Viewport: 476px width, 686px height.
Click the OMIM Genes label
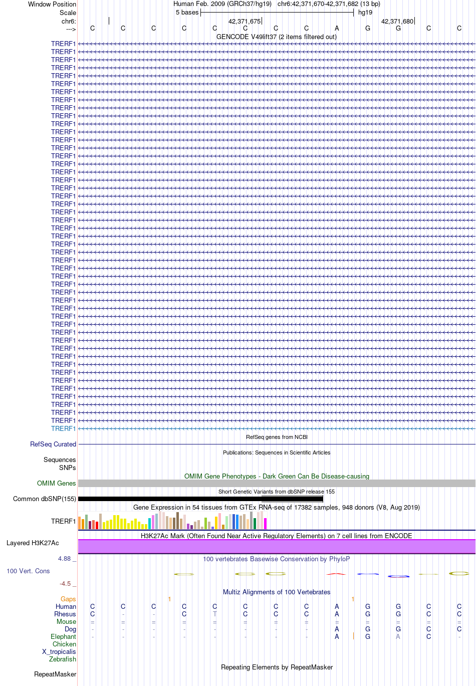[x=57, y=483]
